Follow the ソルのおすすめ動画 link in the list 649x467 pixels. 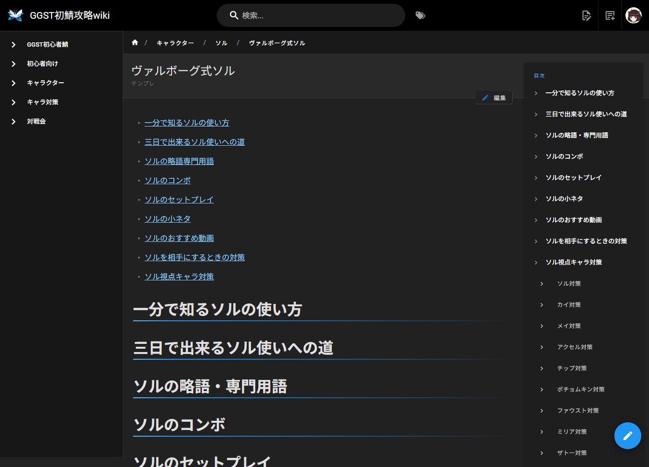coord(179,238)
